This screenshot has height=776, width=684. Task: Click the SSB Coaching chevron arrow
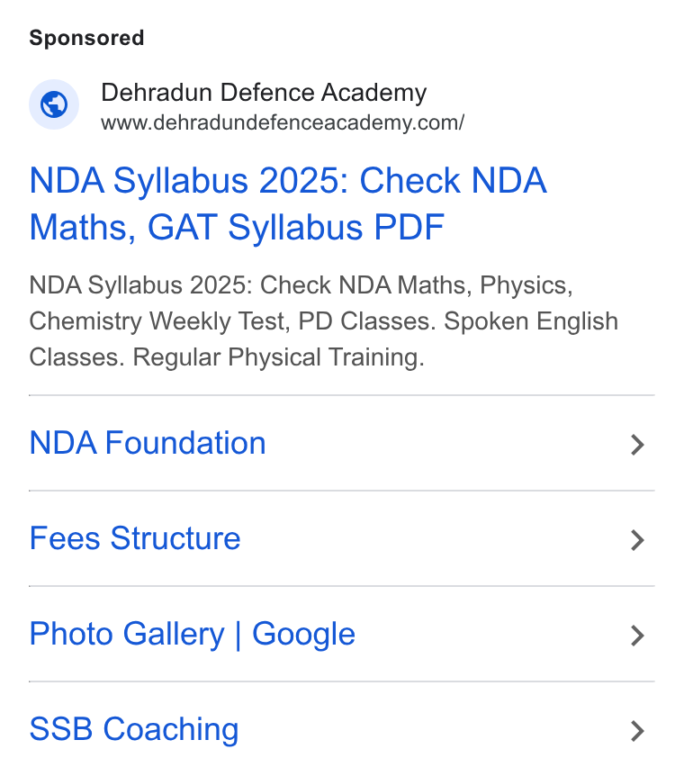(637, 731)
